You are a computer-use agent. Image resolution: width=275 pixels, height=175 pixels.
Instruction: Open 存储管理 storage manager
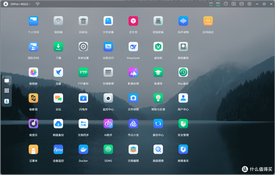(x=108, y=72)
